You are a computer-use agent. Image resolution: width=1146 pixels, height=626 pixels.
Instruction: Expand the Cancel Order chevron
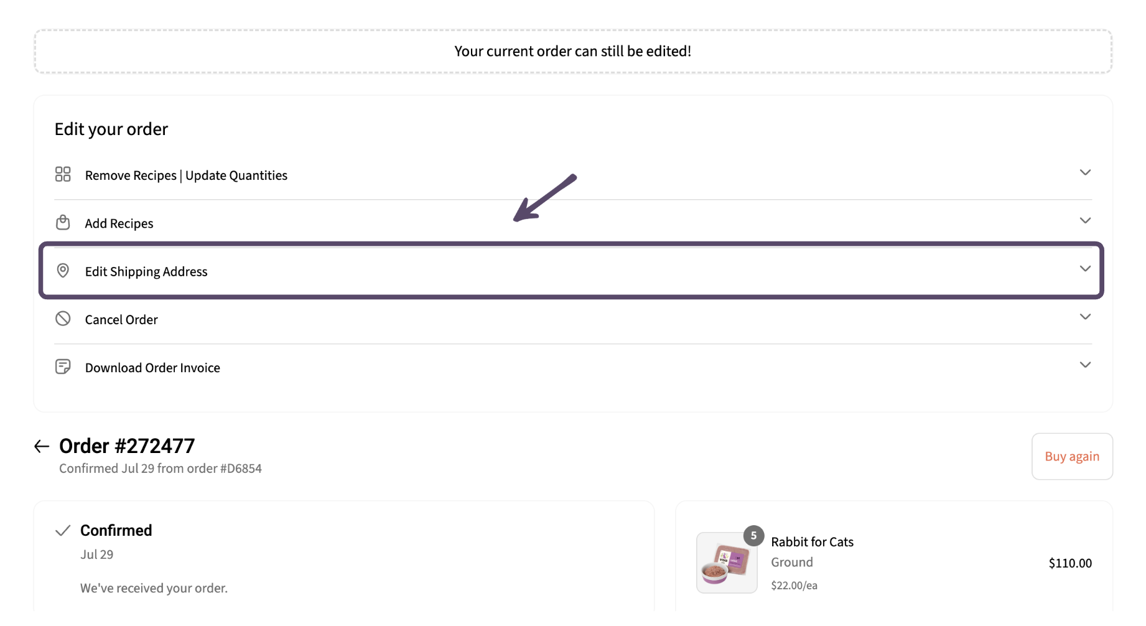(x=1085, y=317)
